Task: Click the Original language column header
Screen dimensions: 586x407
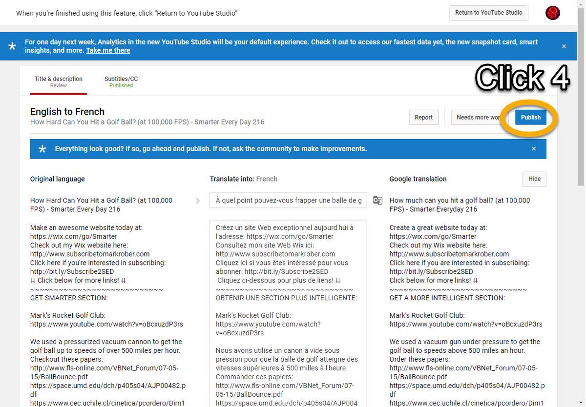Action: click(x=57, y=179)
